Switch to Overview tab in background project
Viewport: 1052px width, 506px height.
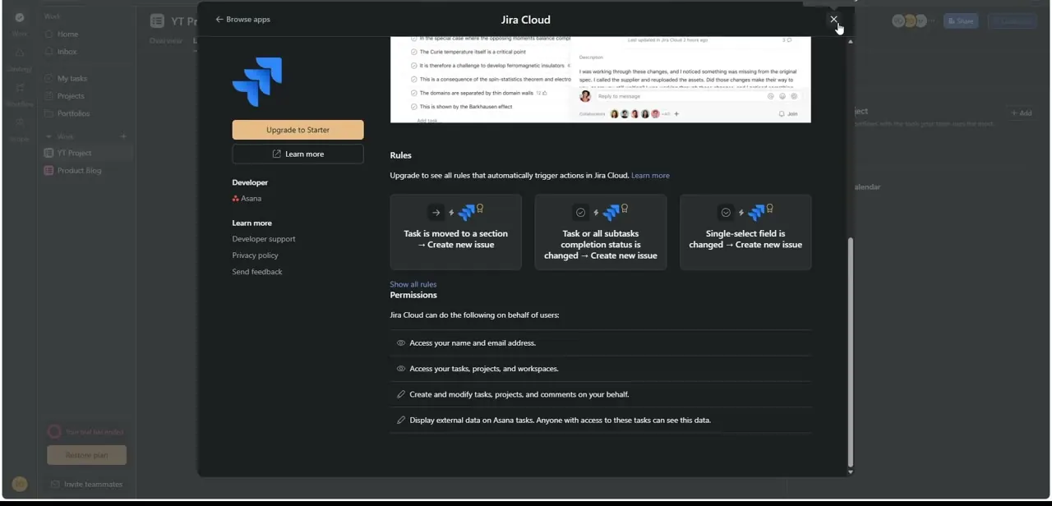165,40
